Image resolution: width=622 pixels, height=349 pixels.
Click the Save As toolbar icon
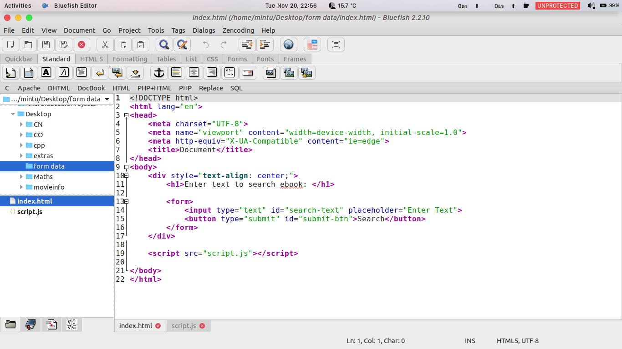click(64, 45)
